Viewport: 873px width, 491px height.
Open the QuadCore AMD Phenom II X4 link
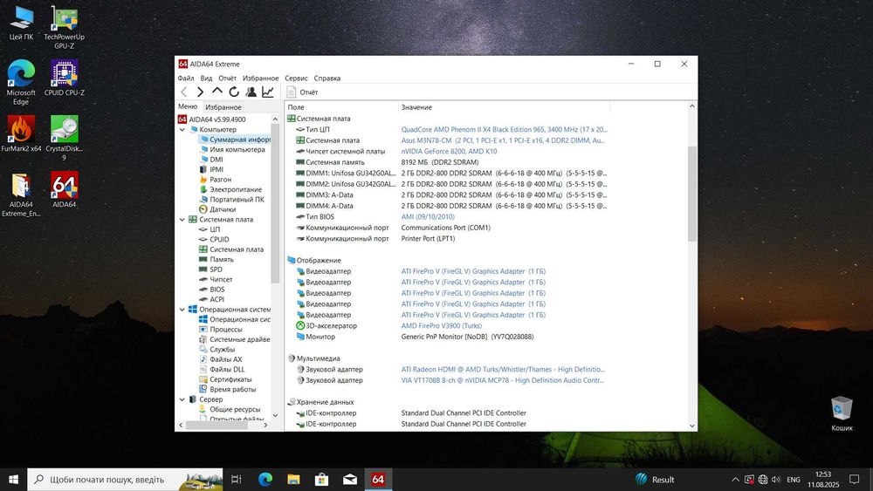coord(504,130)
